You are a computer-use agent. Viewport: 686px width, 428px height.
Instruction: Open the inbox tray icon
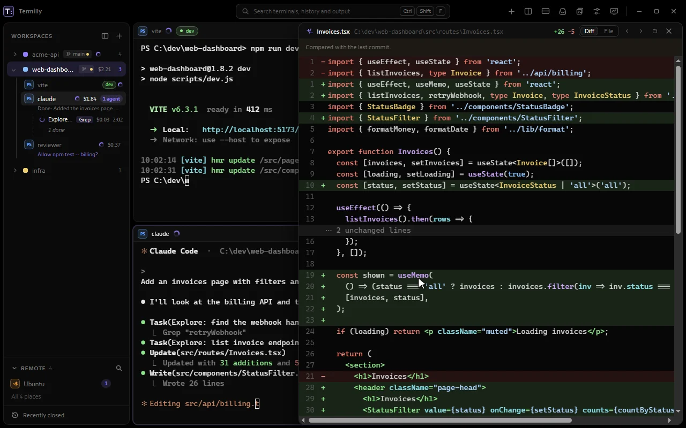coord(563,11)
